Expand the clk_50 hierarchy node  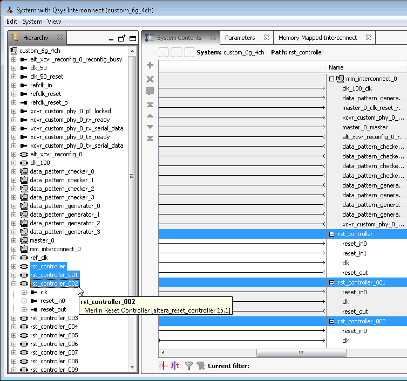pyautogui.click(x=14, y=68)
